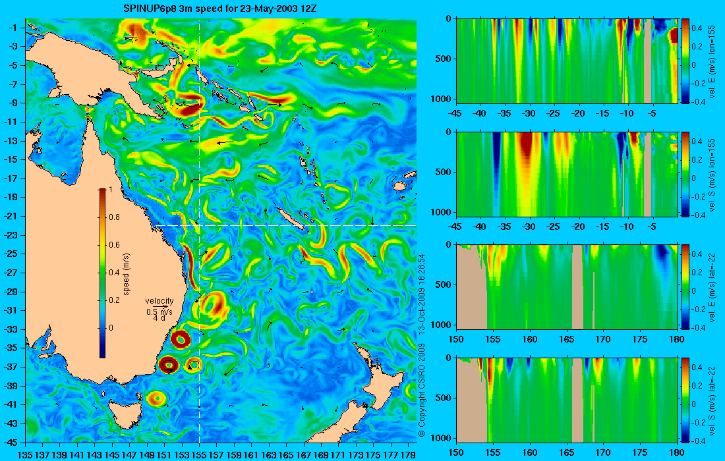Click the "-21" tick on the map latitude axis

pos(11,216)
